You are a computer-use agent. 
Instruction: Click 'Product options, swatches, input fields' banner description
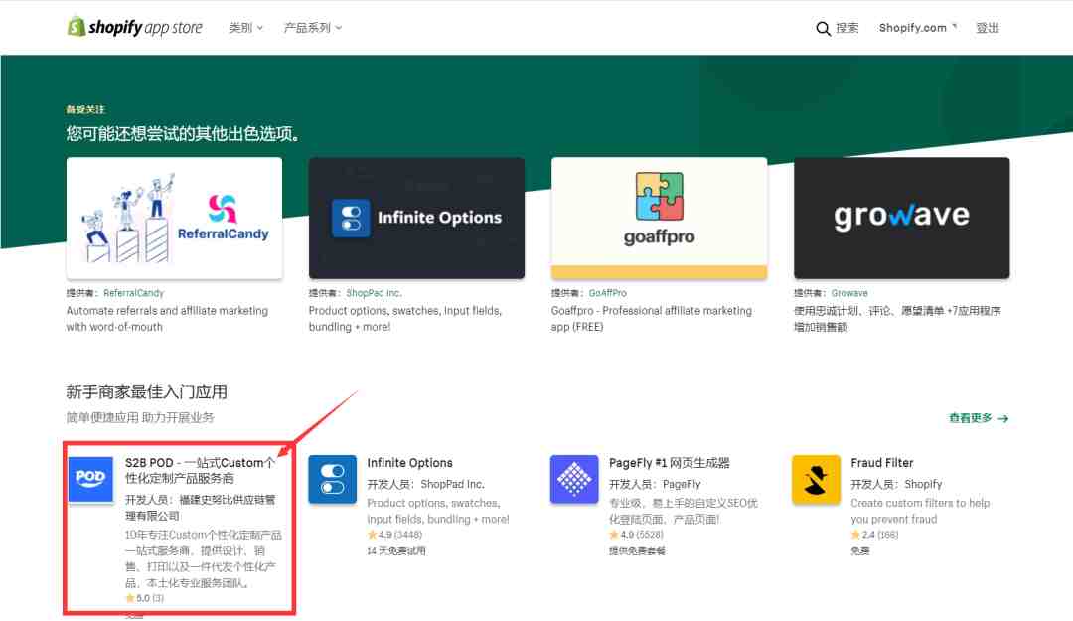pyautogui.click(x=405, y=319)
